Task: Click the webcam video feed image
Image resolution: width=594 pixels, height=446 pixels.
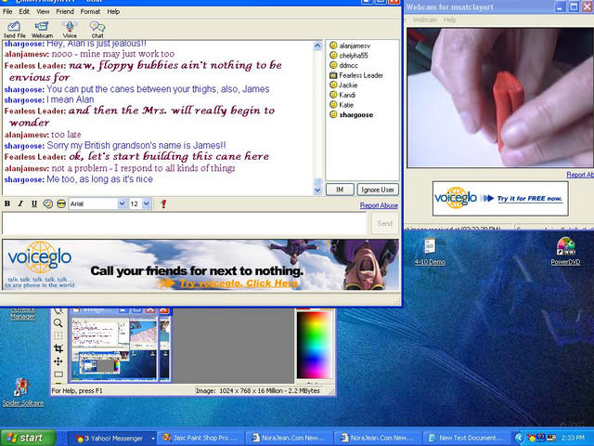Action: pos(500,98)
